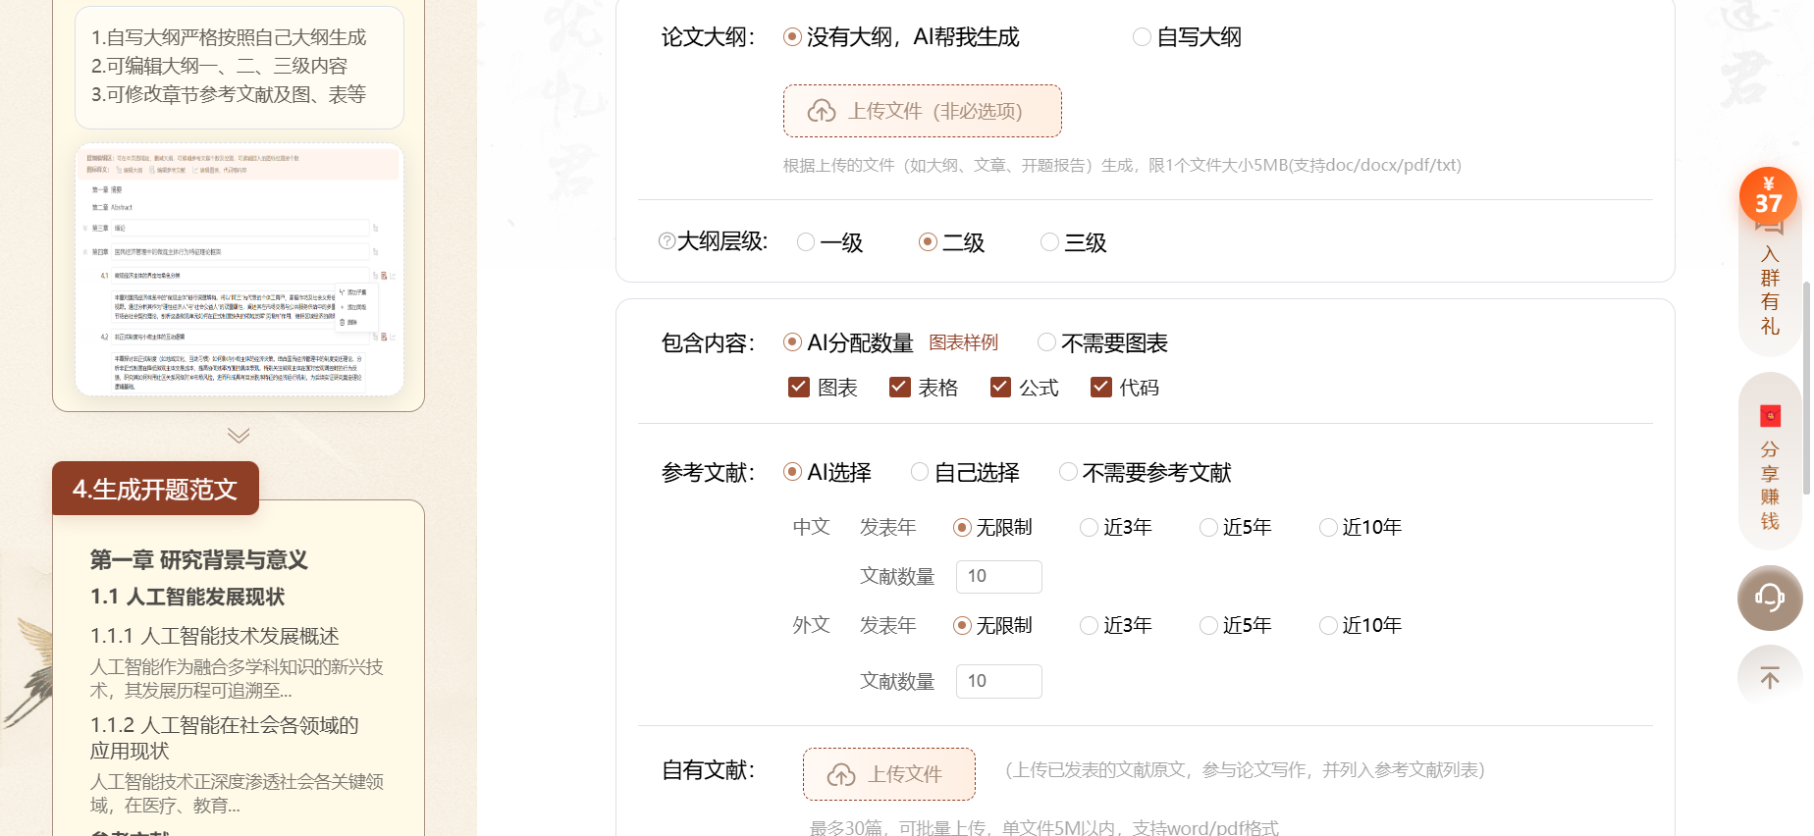
Task: Click the back-to-top arrow icon
Action: pos(1770,677)
